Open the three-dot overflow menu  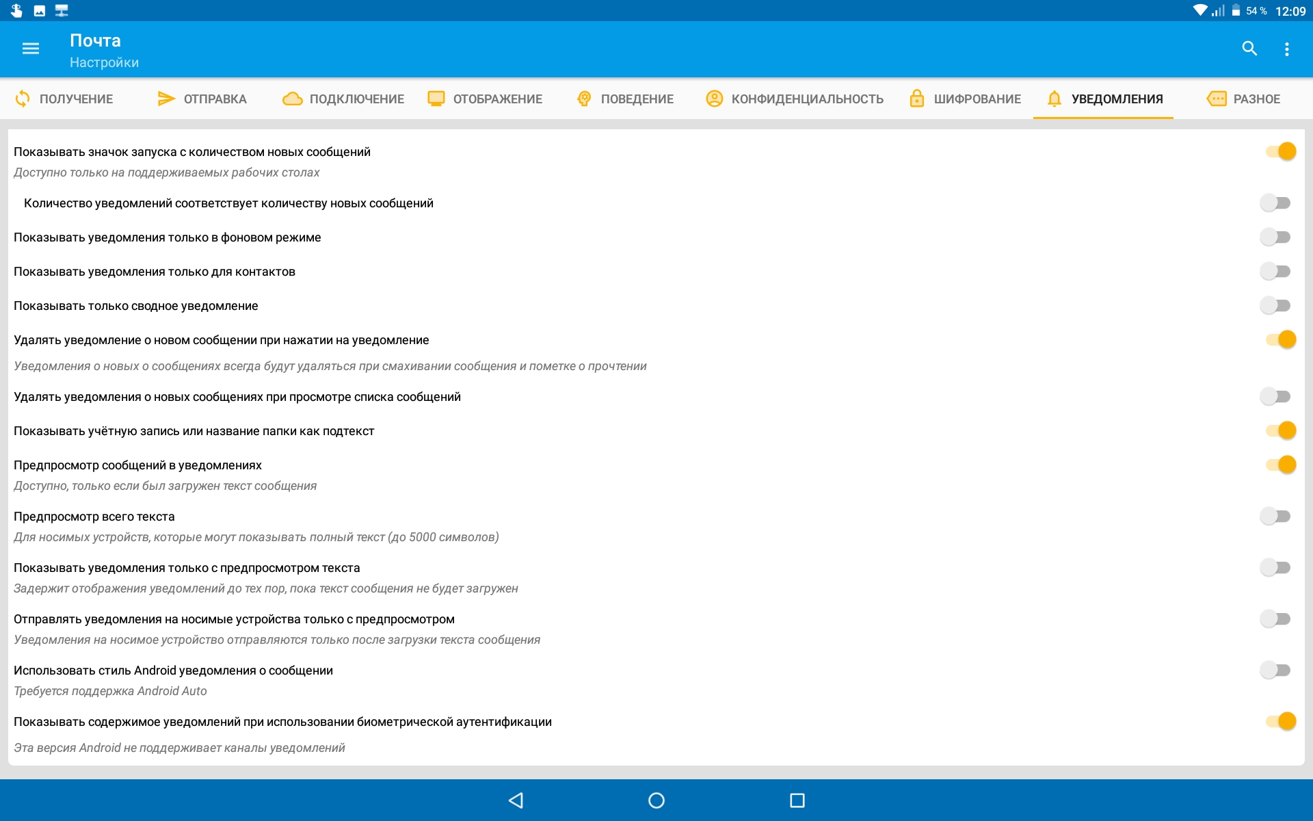(x=1286, y=49)
